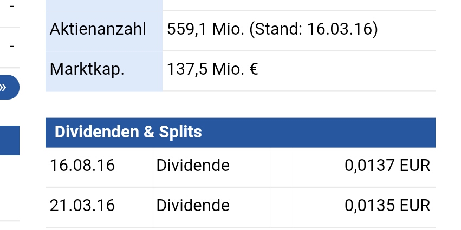Click the topmost dash on the left edge
Viewport: 461px width, 230px height.
pyautogui.click(x=12, y=7)
